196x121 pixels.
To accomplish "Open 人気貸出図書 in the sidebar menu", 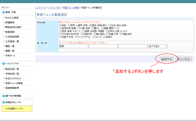I will point(12,37).
